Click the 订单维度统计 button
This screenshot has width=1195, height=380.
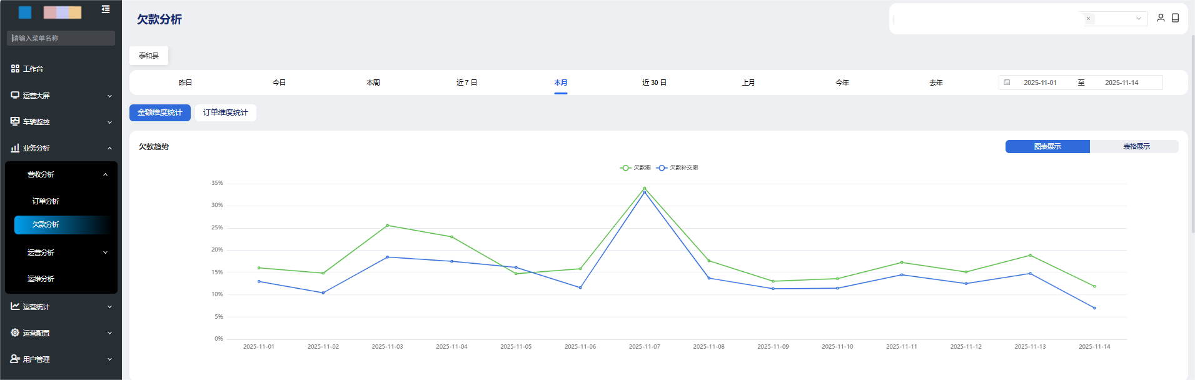click(x=225, y=112)
